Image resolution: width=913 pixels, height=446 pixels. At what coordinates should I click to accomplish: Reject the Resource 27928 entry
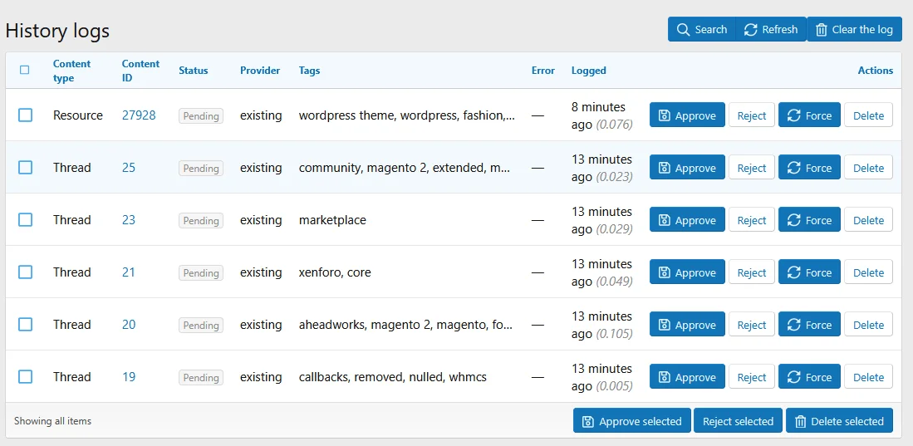point(752,115)
